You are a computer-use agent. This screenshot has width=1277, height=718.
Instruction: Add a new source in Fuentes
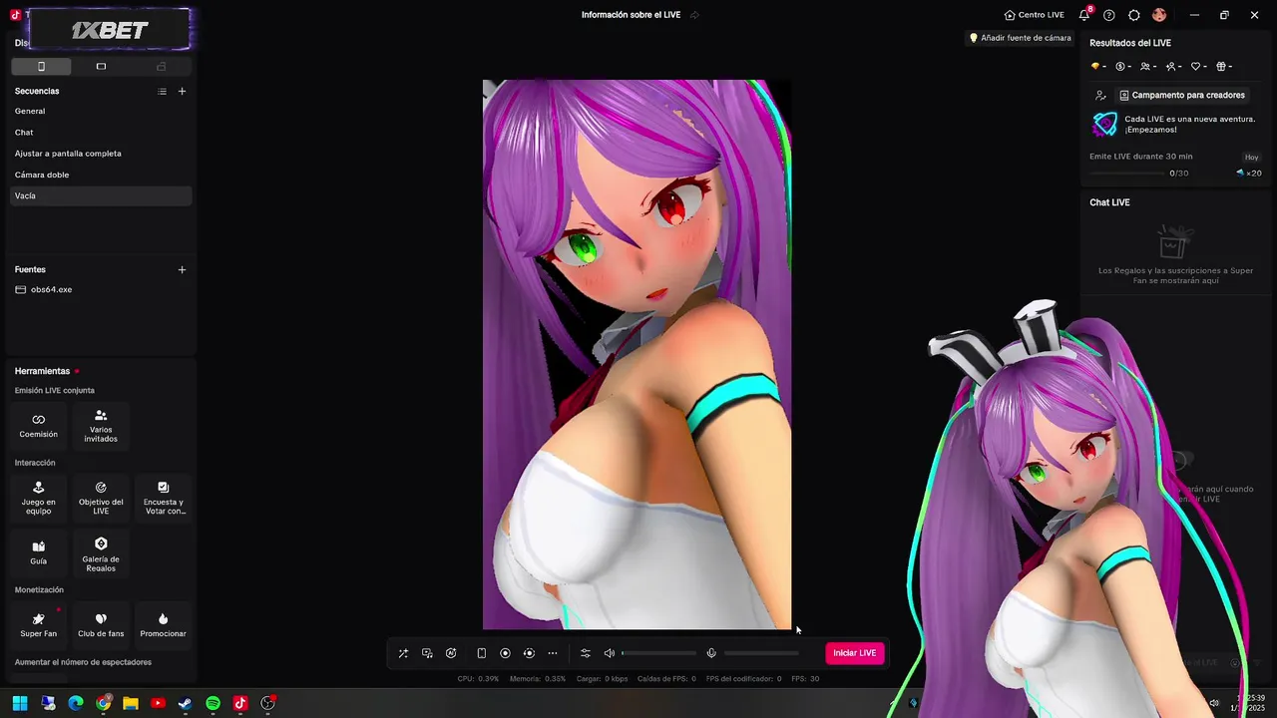[182, 269]
